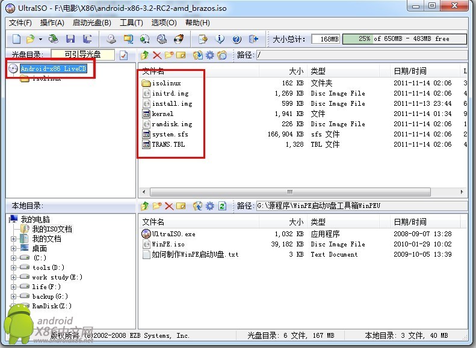Expand the life(F:) drive node

[x=13, y=287]
